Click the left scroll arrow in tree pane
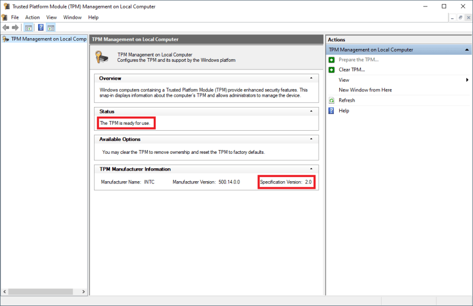 coord(4,292)
